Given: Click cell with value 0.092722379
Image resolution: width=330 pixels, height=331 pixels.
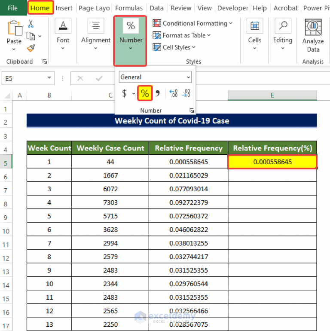Looking at the screenshot, I should click(x=189, y=202).
